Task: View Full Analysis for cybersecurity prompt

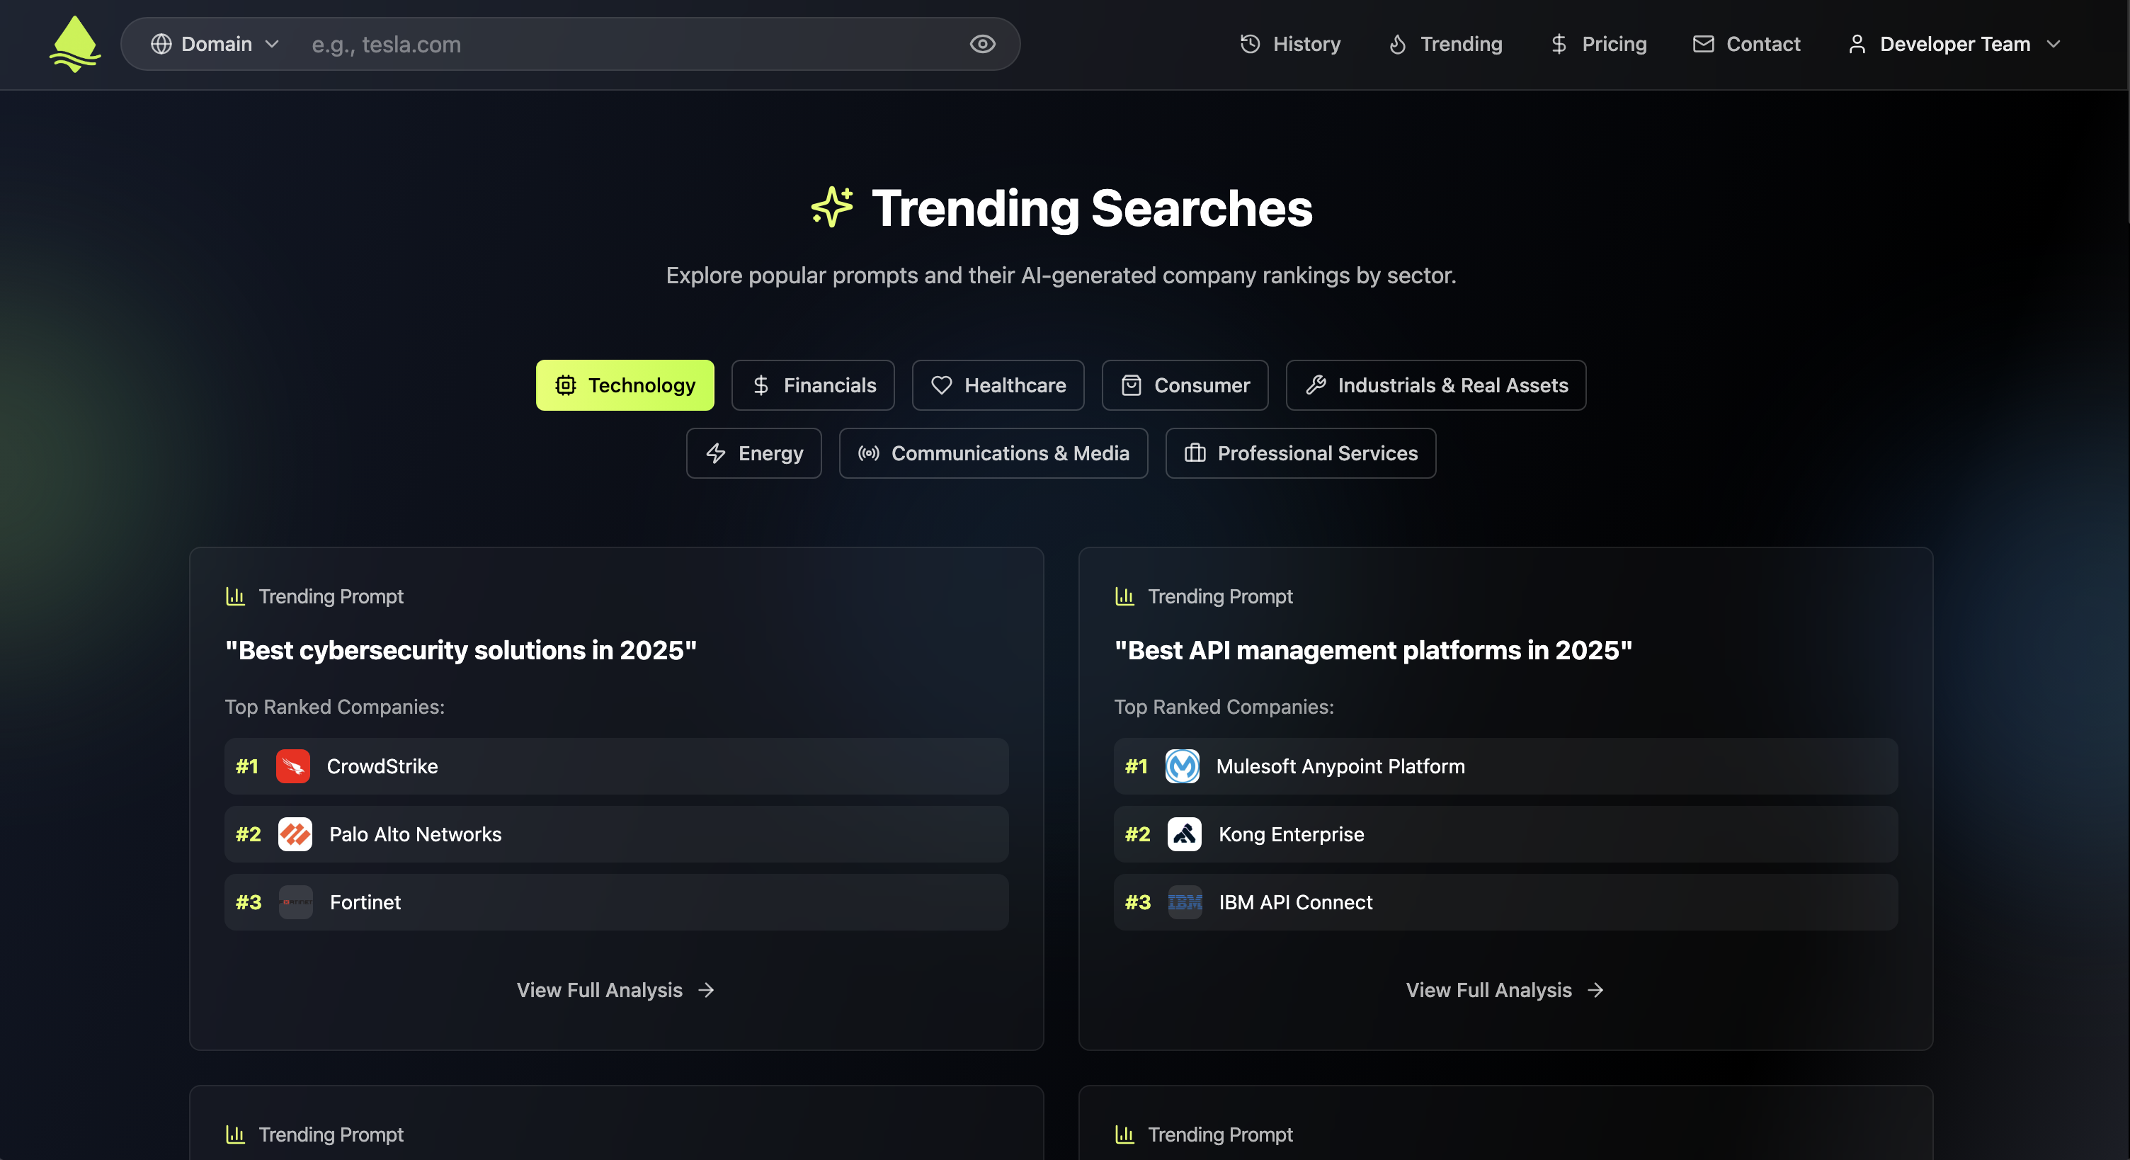Action: pos(615,989)
